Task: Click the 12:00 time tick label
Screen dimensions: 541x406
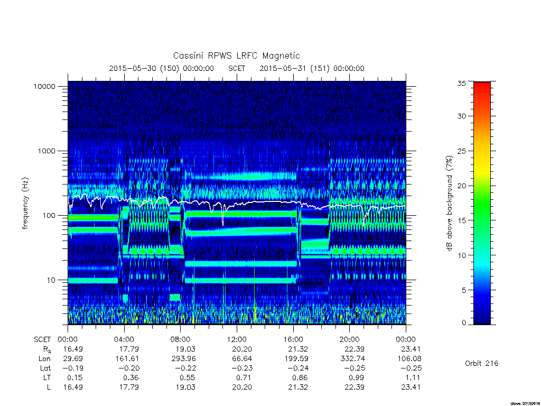Action: [237, 340]
